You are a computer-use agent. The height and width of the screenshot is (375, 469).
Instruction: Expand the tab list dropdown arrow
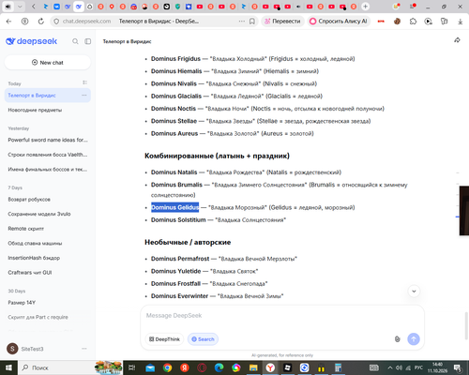[20, 7]
